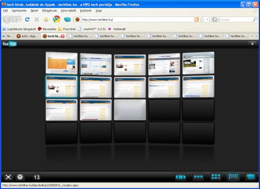Reload the page with the refresh icon

tap(27, 20)
